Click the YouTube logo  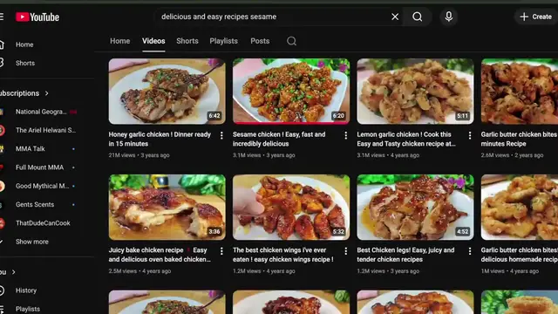pos(37,17)
